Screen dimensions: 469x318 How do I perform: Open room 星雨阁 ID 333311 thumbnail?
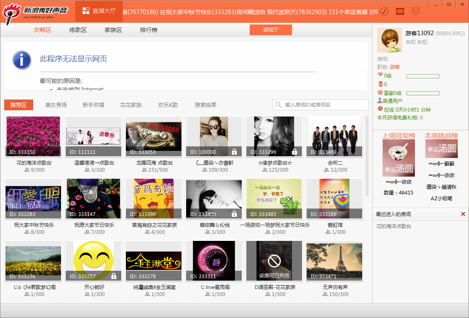pyautogui.click(x=214, y=261)
